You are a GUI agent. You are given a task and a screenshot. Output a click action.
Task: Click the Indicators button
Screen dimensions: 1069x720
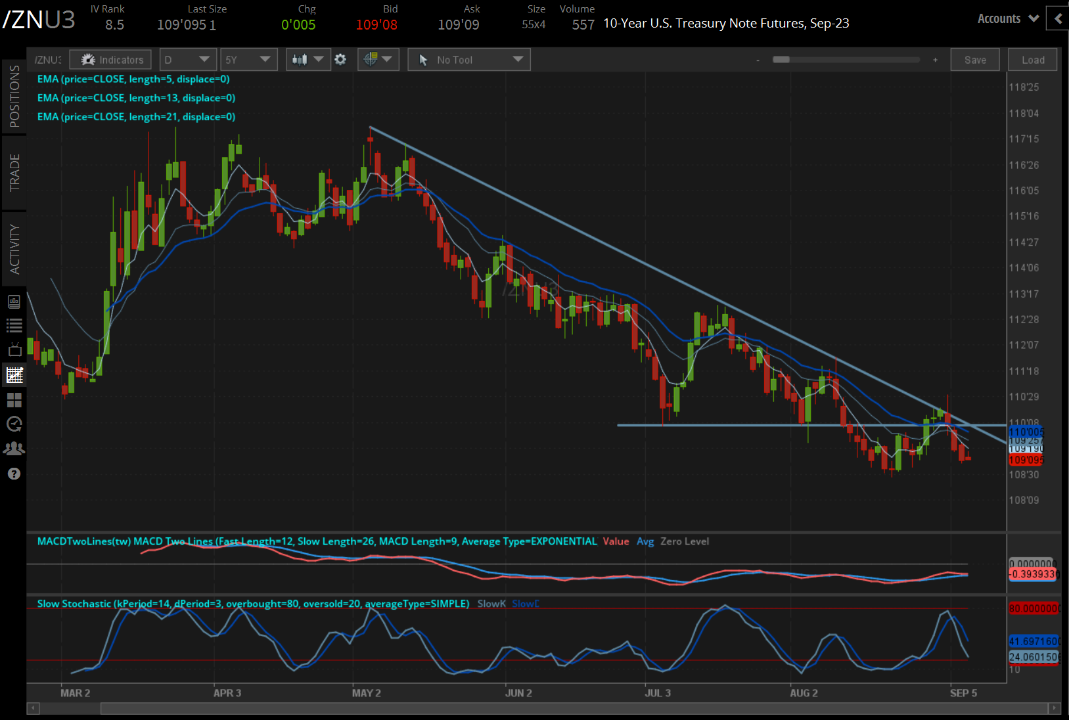coord(111,60)
